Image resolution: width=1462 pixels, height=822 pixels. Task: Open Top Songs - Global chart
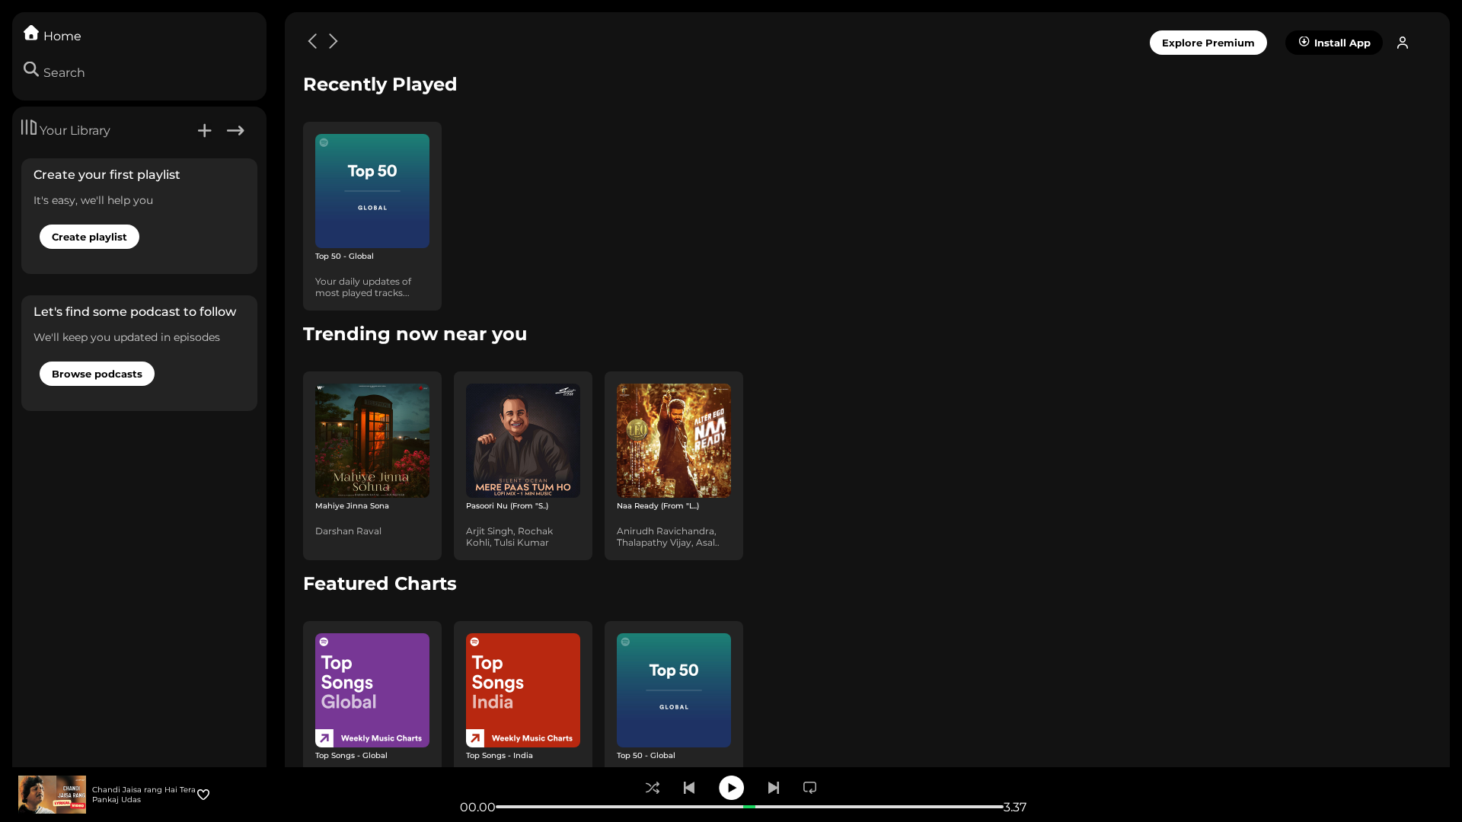tap(372, 694)
